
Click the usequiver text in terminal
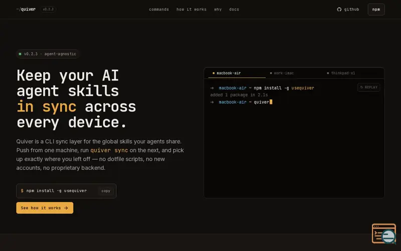tap(303, 88)
